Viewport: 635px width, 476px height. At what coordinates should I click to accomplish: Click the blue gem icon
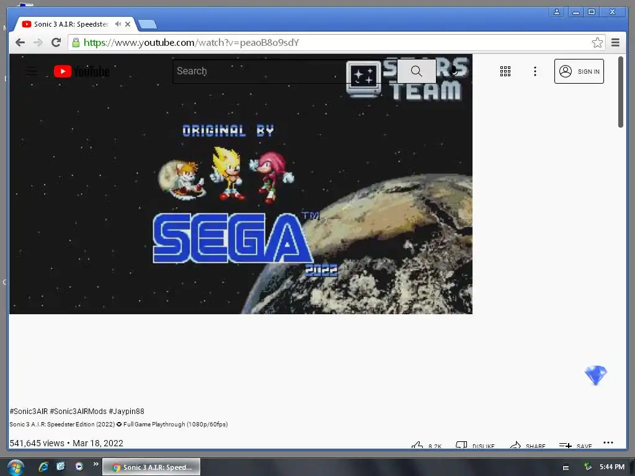595,375
